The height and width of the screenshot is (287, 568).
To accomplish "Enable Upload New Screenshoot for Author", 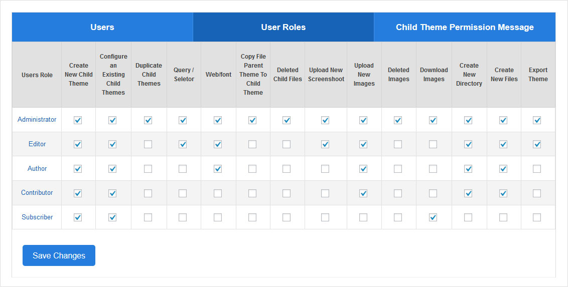I will [325, 169].
